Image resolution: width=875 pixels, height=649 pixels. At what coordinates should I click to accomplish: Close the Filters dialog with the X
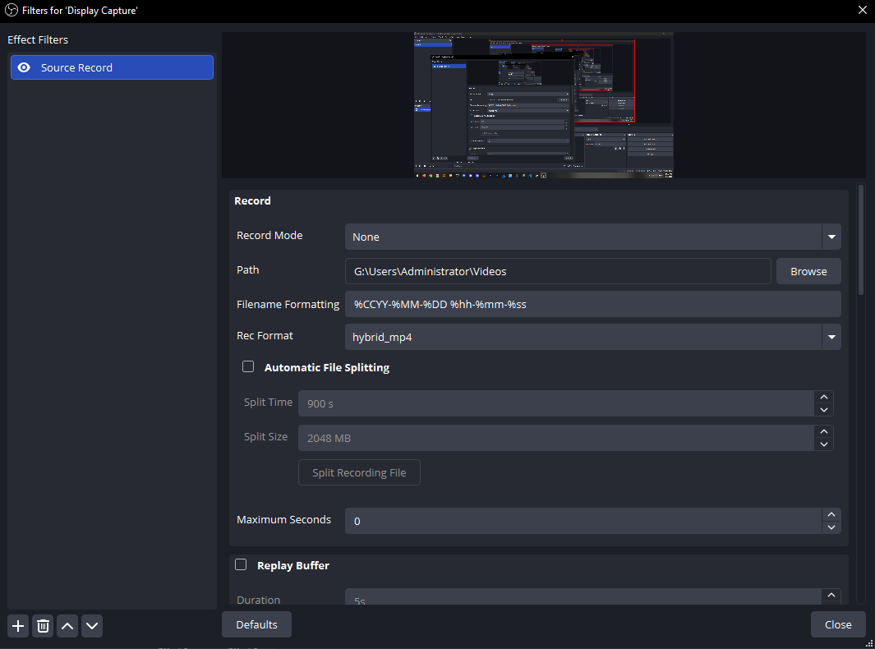pyautogui.click(x=862, y=10)
